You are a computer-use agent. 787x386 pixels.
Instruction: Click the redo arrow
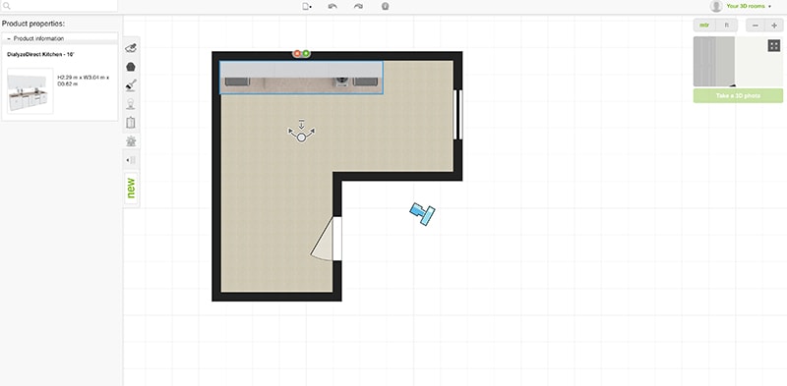pos(358,7)
